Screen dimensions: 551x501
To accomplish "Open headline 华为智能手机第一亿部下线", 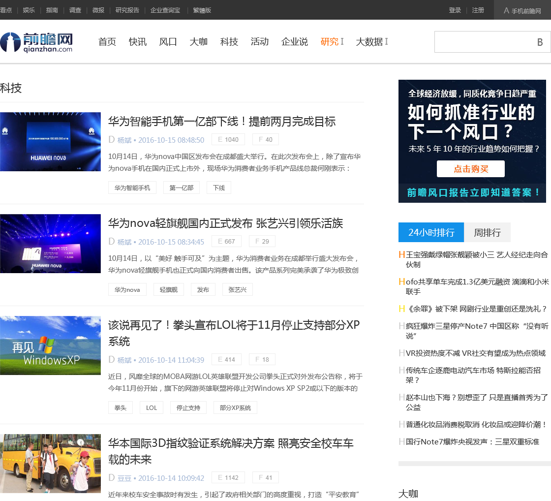I will click(222, 122).
